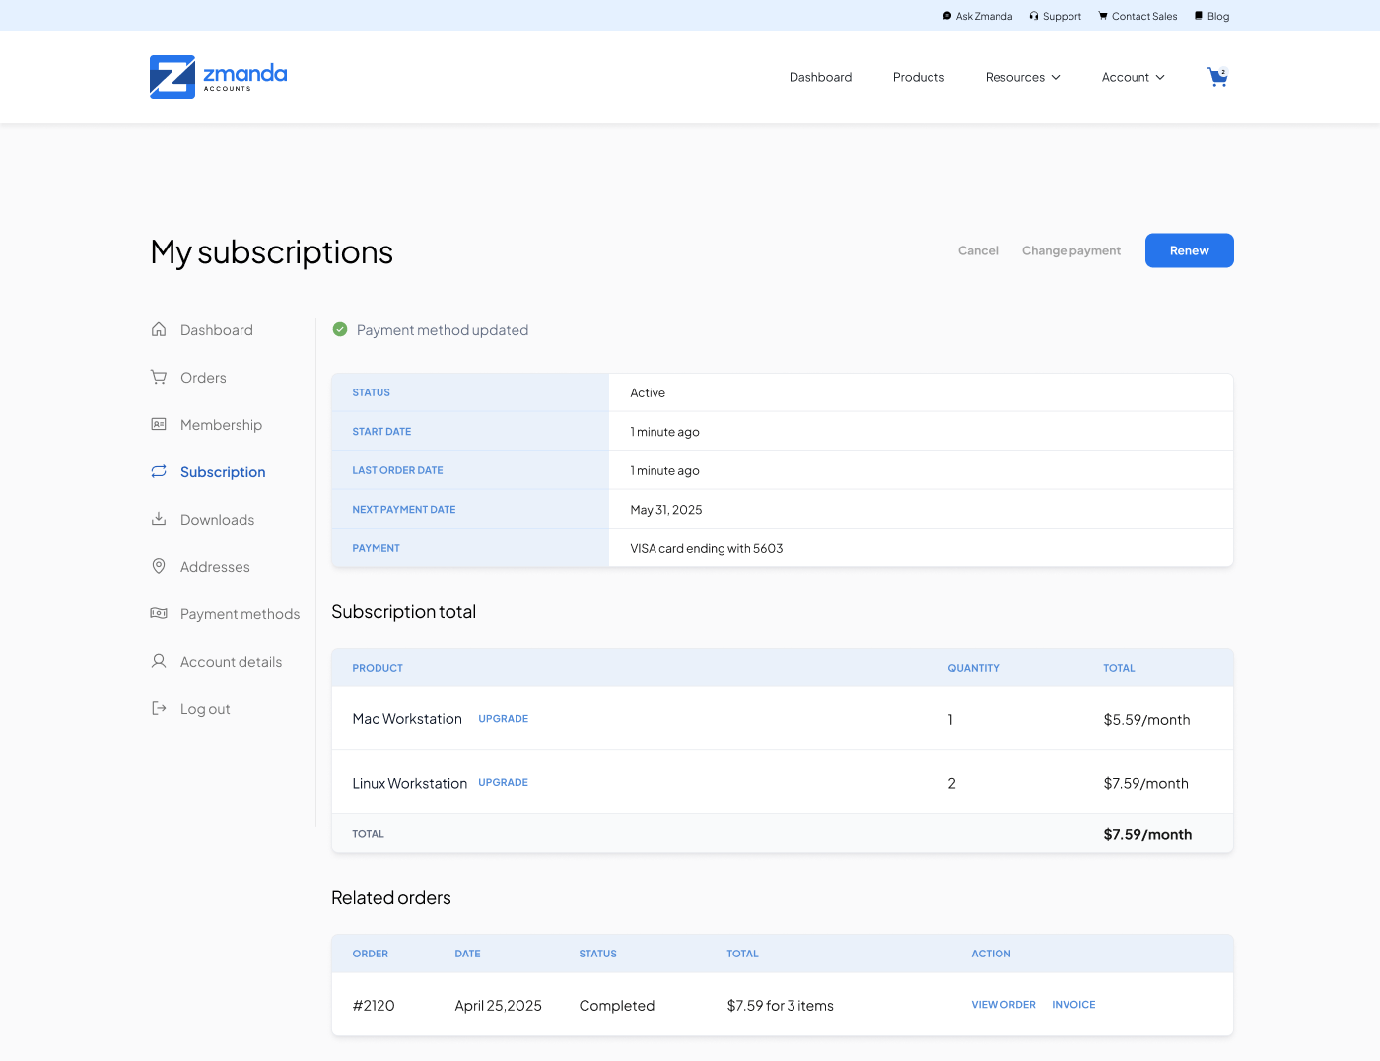This screenshot has width=1380, height=1061.
Task: Go to Downloads in sidebar
Action: (x=217, y=520)
